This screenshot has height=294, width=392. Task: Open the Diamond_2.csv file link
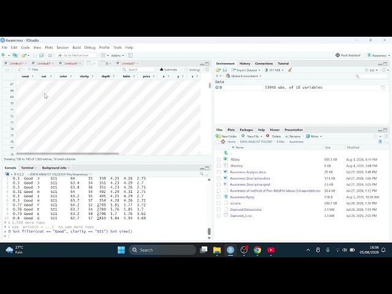[x=241, y=216]
